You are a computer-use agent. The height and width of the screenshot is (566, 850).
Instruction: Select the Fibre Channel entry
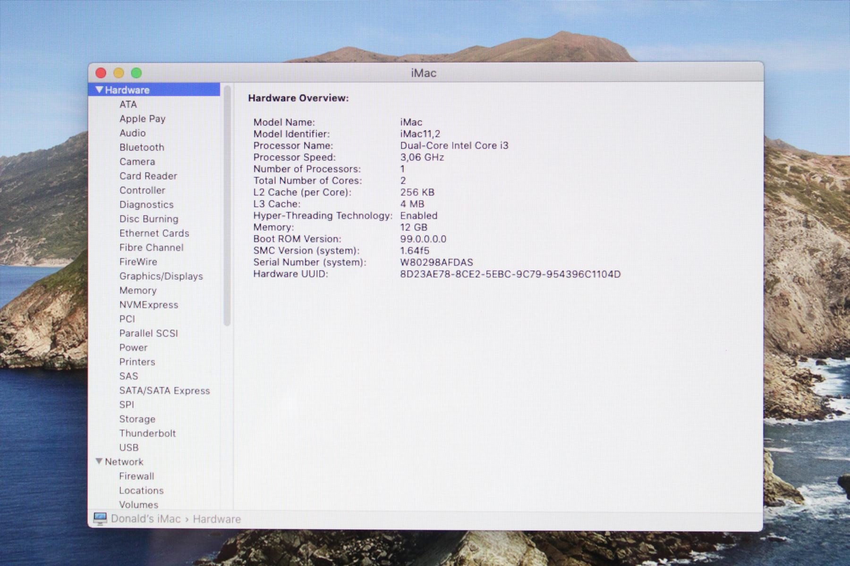click(x=151, y=248)
